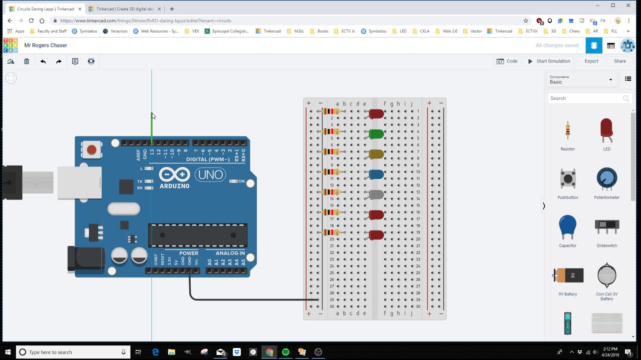Click the Share button
The width and height of the screenshot is (641, 360).
point(620,61)
